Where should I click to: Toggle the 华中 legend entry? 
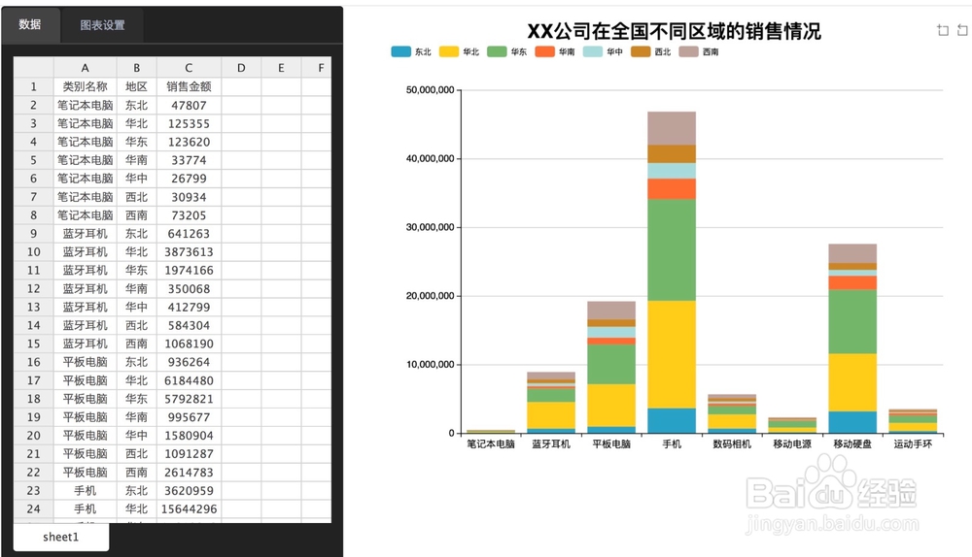[603, 52]
